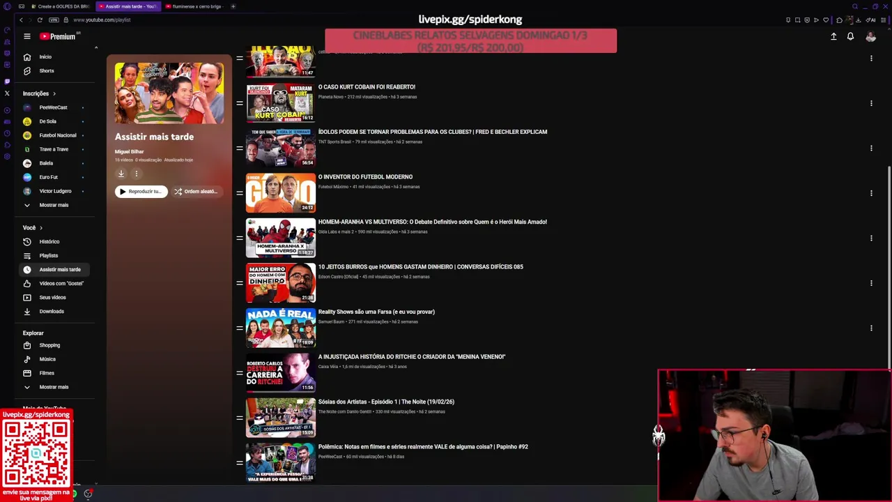Open Vídeos com Gostei list
Viewport: 892px width, 502px height.
pyautogui.click(x=61, y=283)
